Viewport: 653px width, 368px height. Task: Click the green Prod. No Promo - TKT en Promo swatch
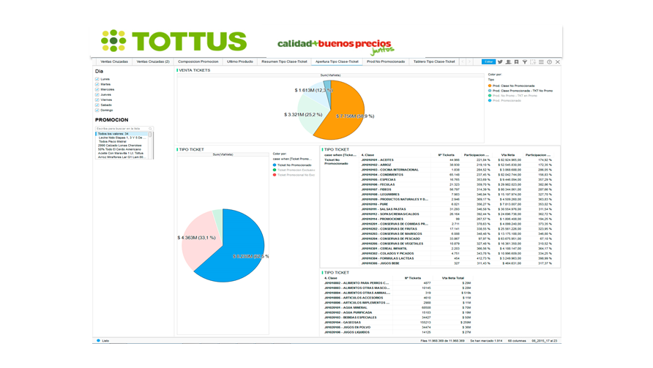coord(490,96)
